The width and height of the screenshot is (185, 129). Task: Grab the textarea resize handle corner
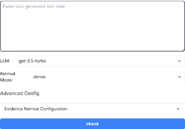point(183,49)
